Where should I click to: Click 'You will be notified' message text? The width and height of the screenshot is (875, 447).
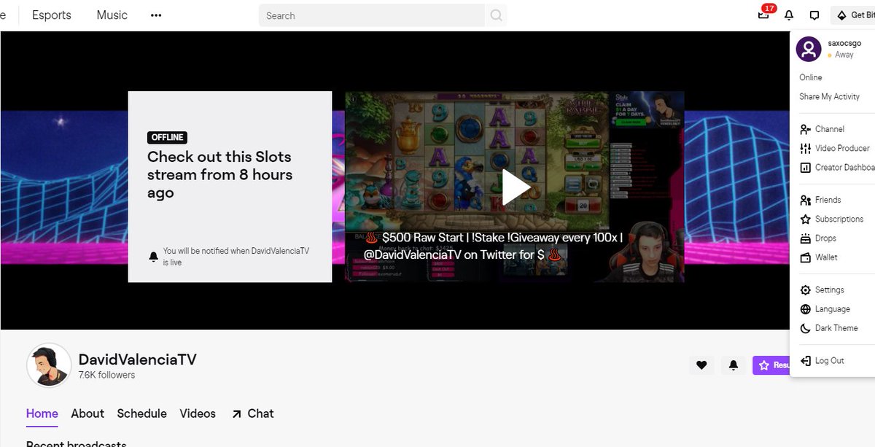(x=236, y=256)
